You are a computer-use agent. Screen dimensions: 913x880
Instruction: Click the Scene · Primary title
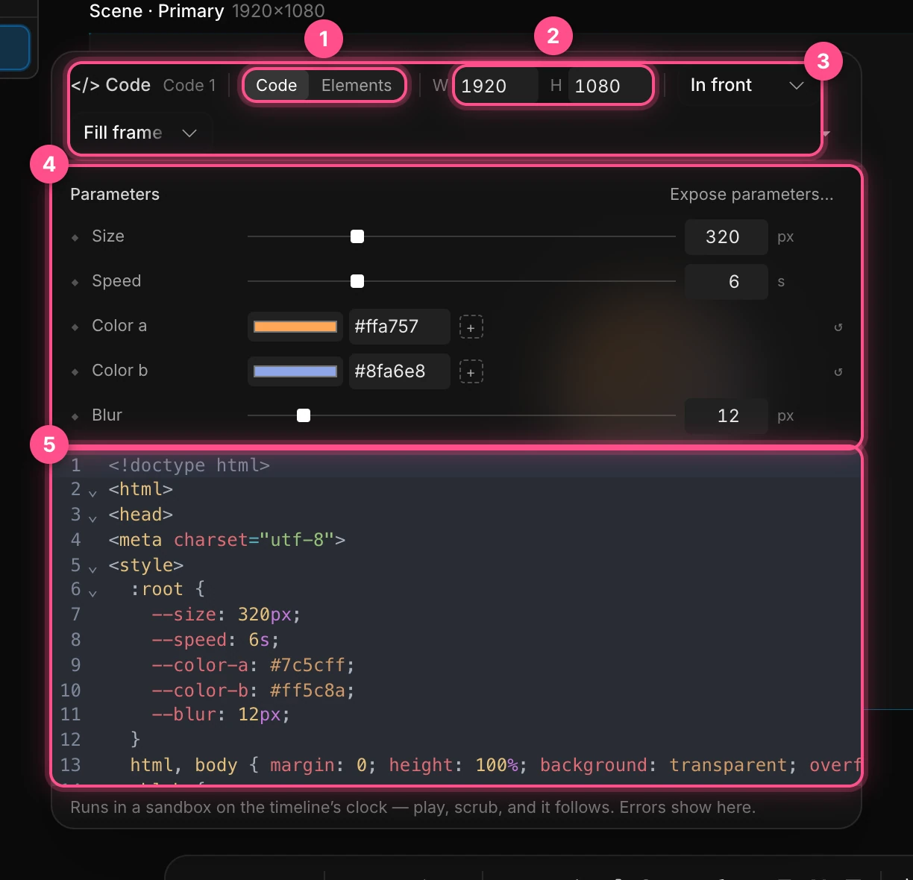tap(157, 11)
